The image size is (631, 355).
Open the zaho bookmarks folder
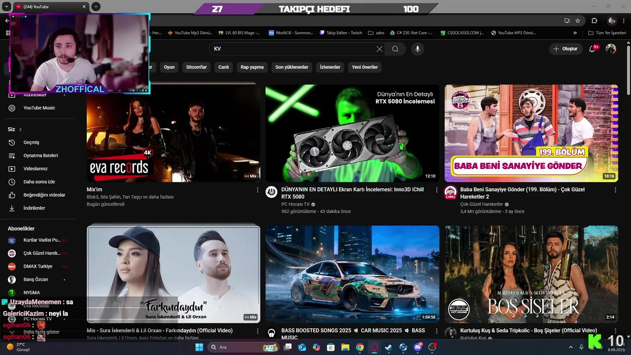click(376, 33)
